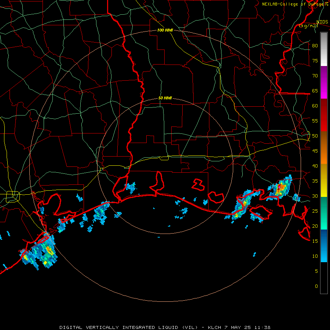The height and width of the screenshot is (330, 330).
Task: Click the scale value 5
Action: (x=316, y=271)
